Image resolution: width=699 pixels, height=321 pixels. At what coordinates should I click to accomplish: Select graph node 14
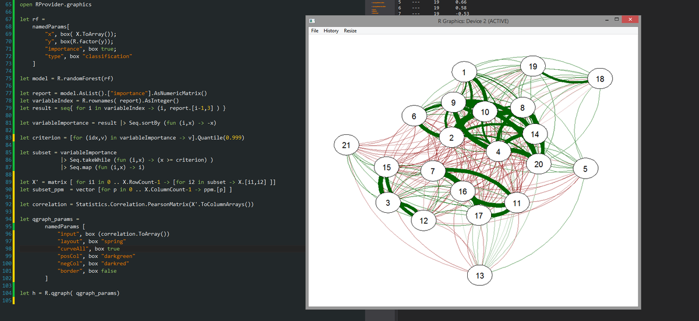(x=535, y=134)
